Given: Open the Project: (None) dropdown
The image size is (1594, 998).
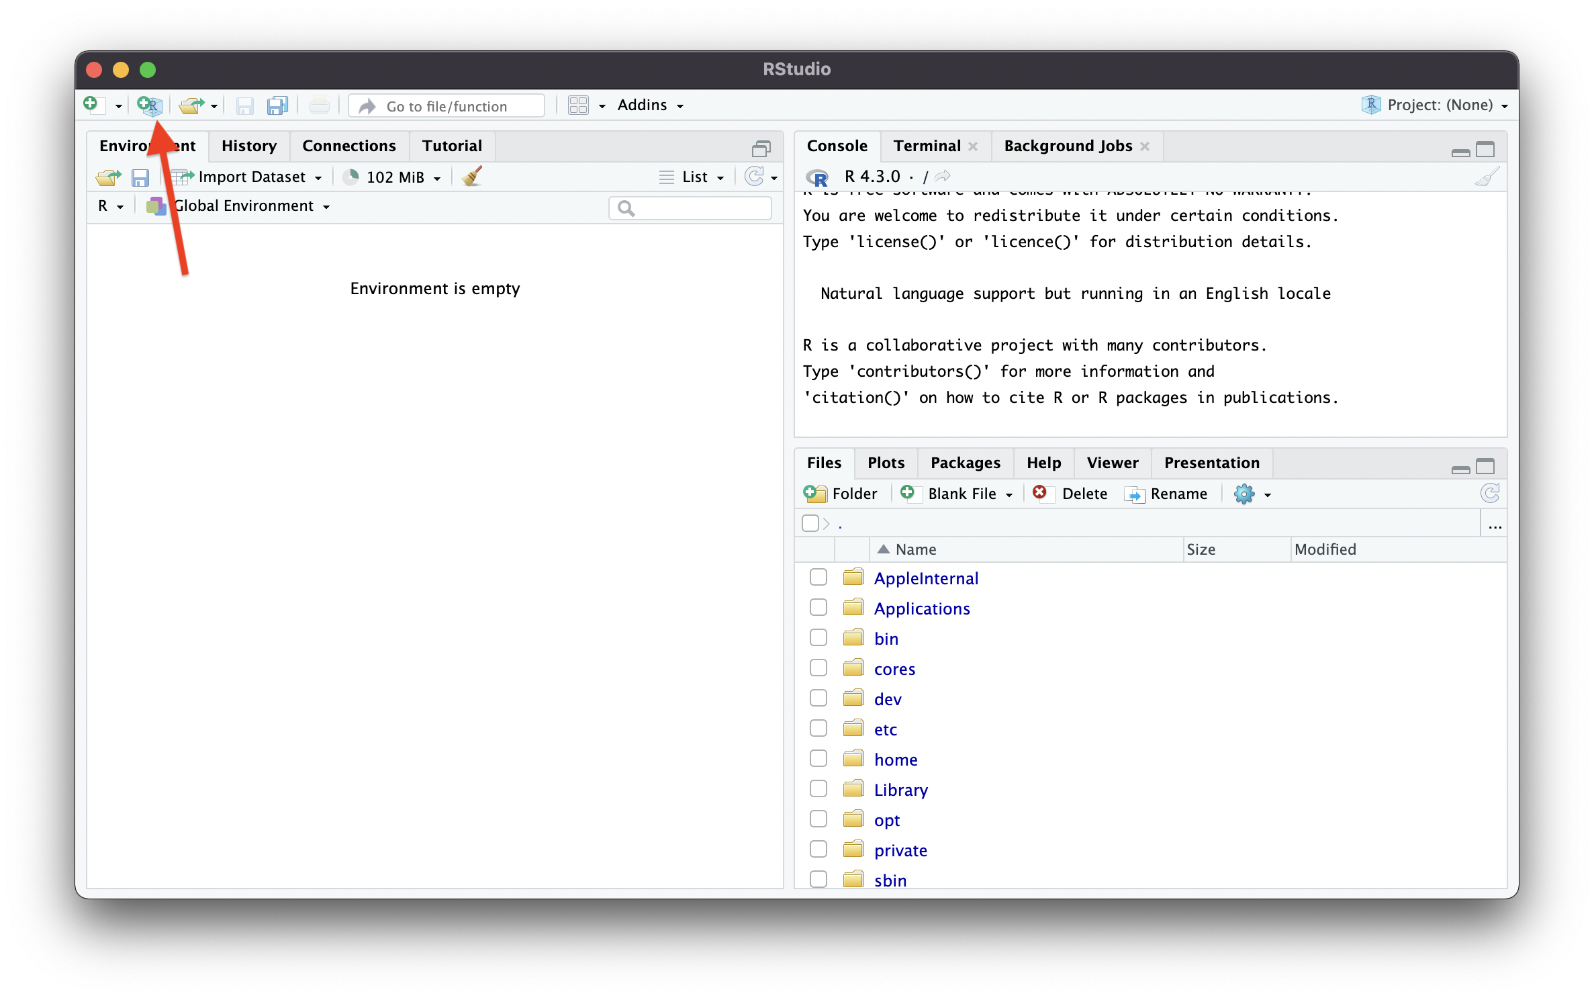Looking at the screenshot, I should point(1439,105).
